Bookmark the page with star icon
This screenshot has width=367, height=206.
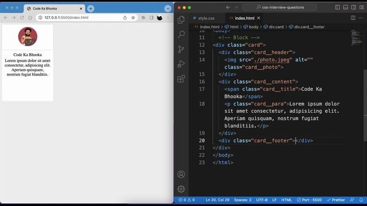133,18
